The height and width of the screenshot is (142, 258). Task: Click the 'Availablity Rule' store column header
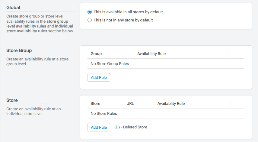[x=171, y=103]
